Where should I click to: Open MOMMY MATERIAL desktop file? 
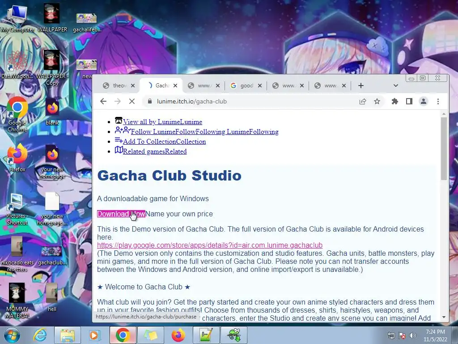click(17, 300)
